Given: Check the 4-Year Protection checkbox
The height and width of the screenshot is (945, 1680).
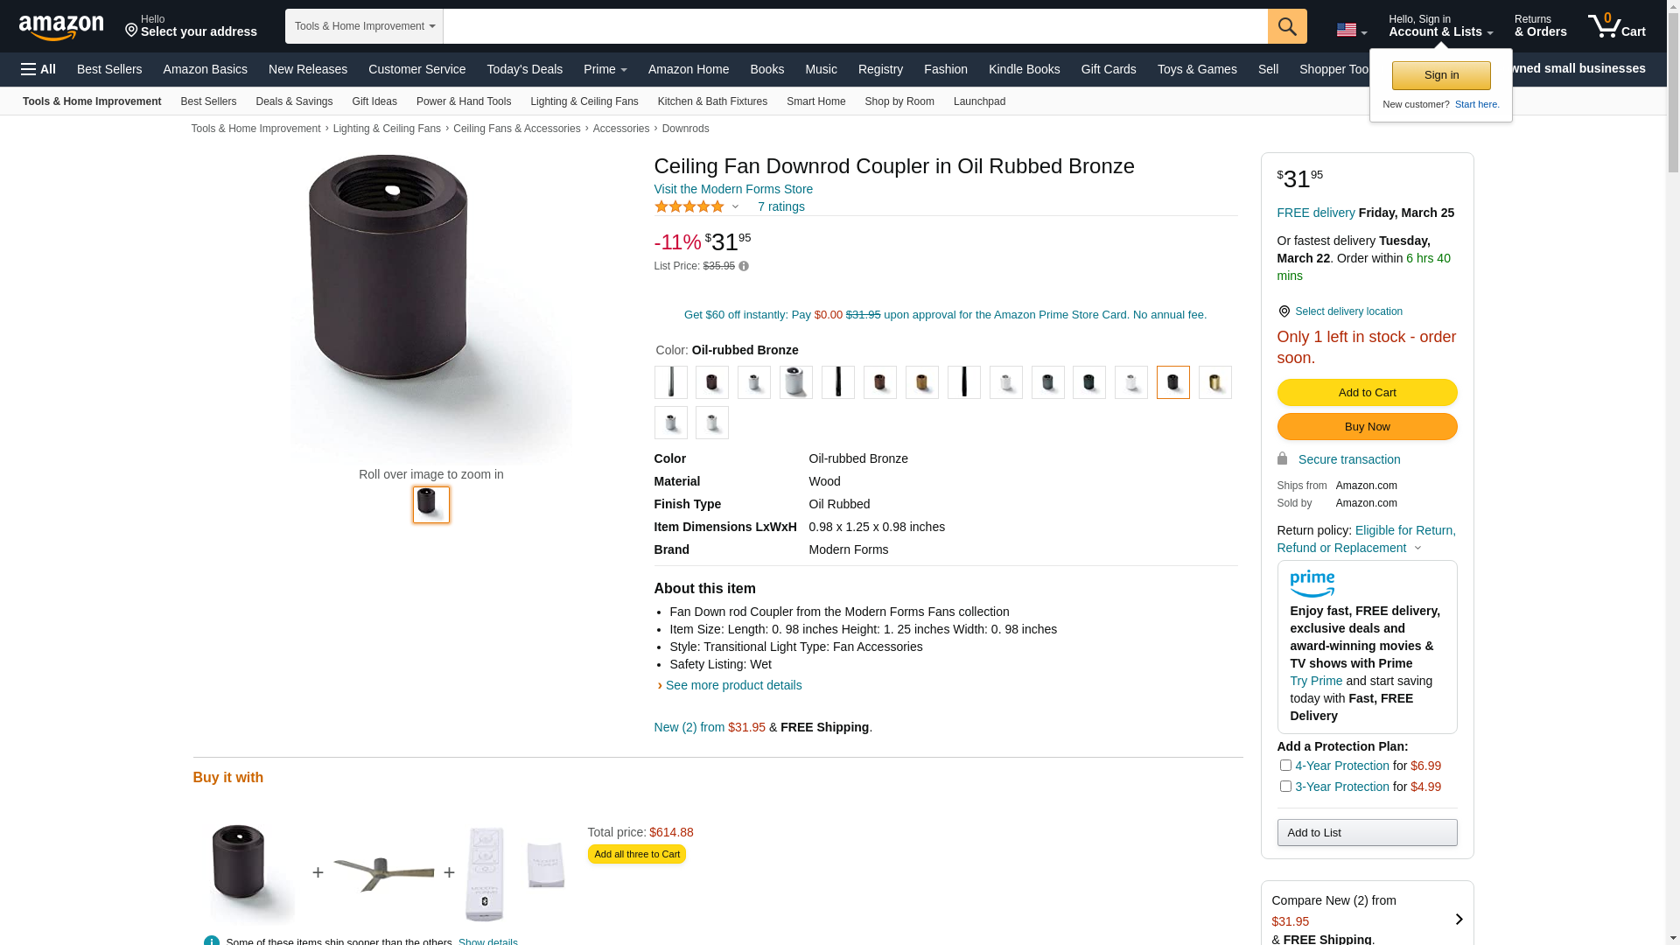Looking at the screenshot, I should 1285,766.
